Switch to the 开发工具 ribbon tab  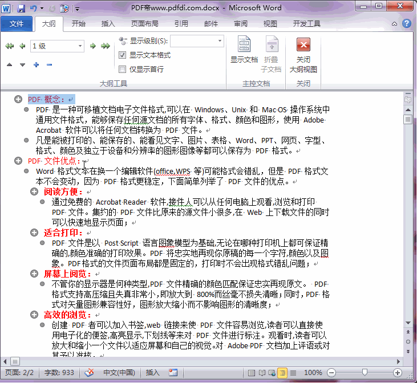[x=307, y=24]
